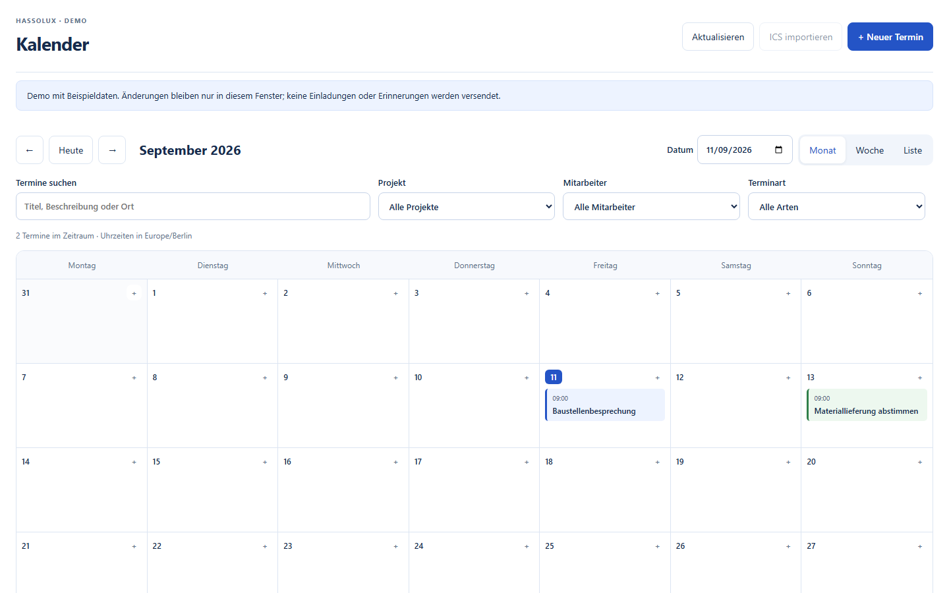Screen dimensions: 949x593
Task: Open the Baustellenbesprechung appointment
Action: (x=605, y=405)
